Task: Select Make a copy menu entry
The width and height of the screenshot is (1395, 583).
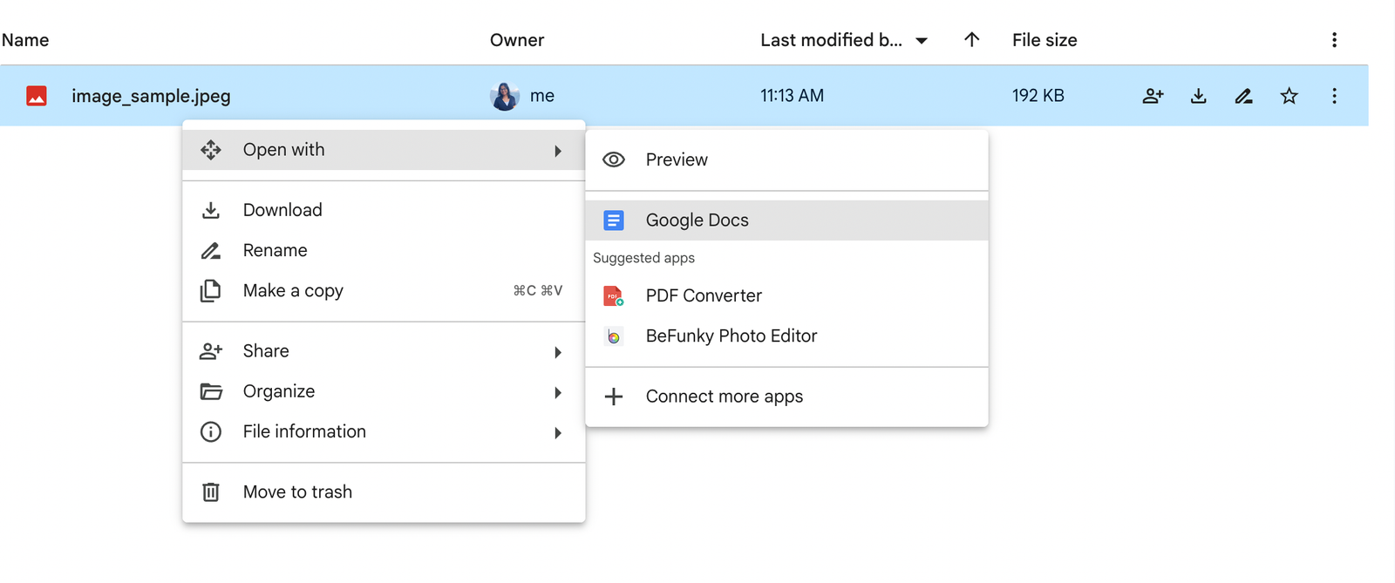Action: 293,291
